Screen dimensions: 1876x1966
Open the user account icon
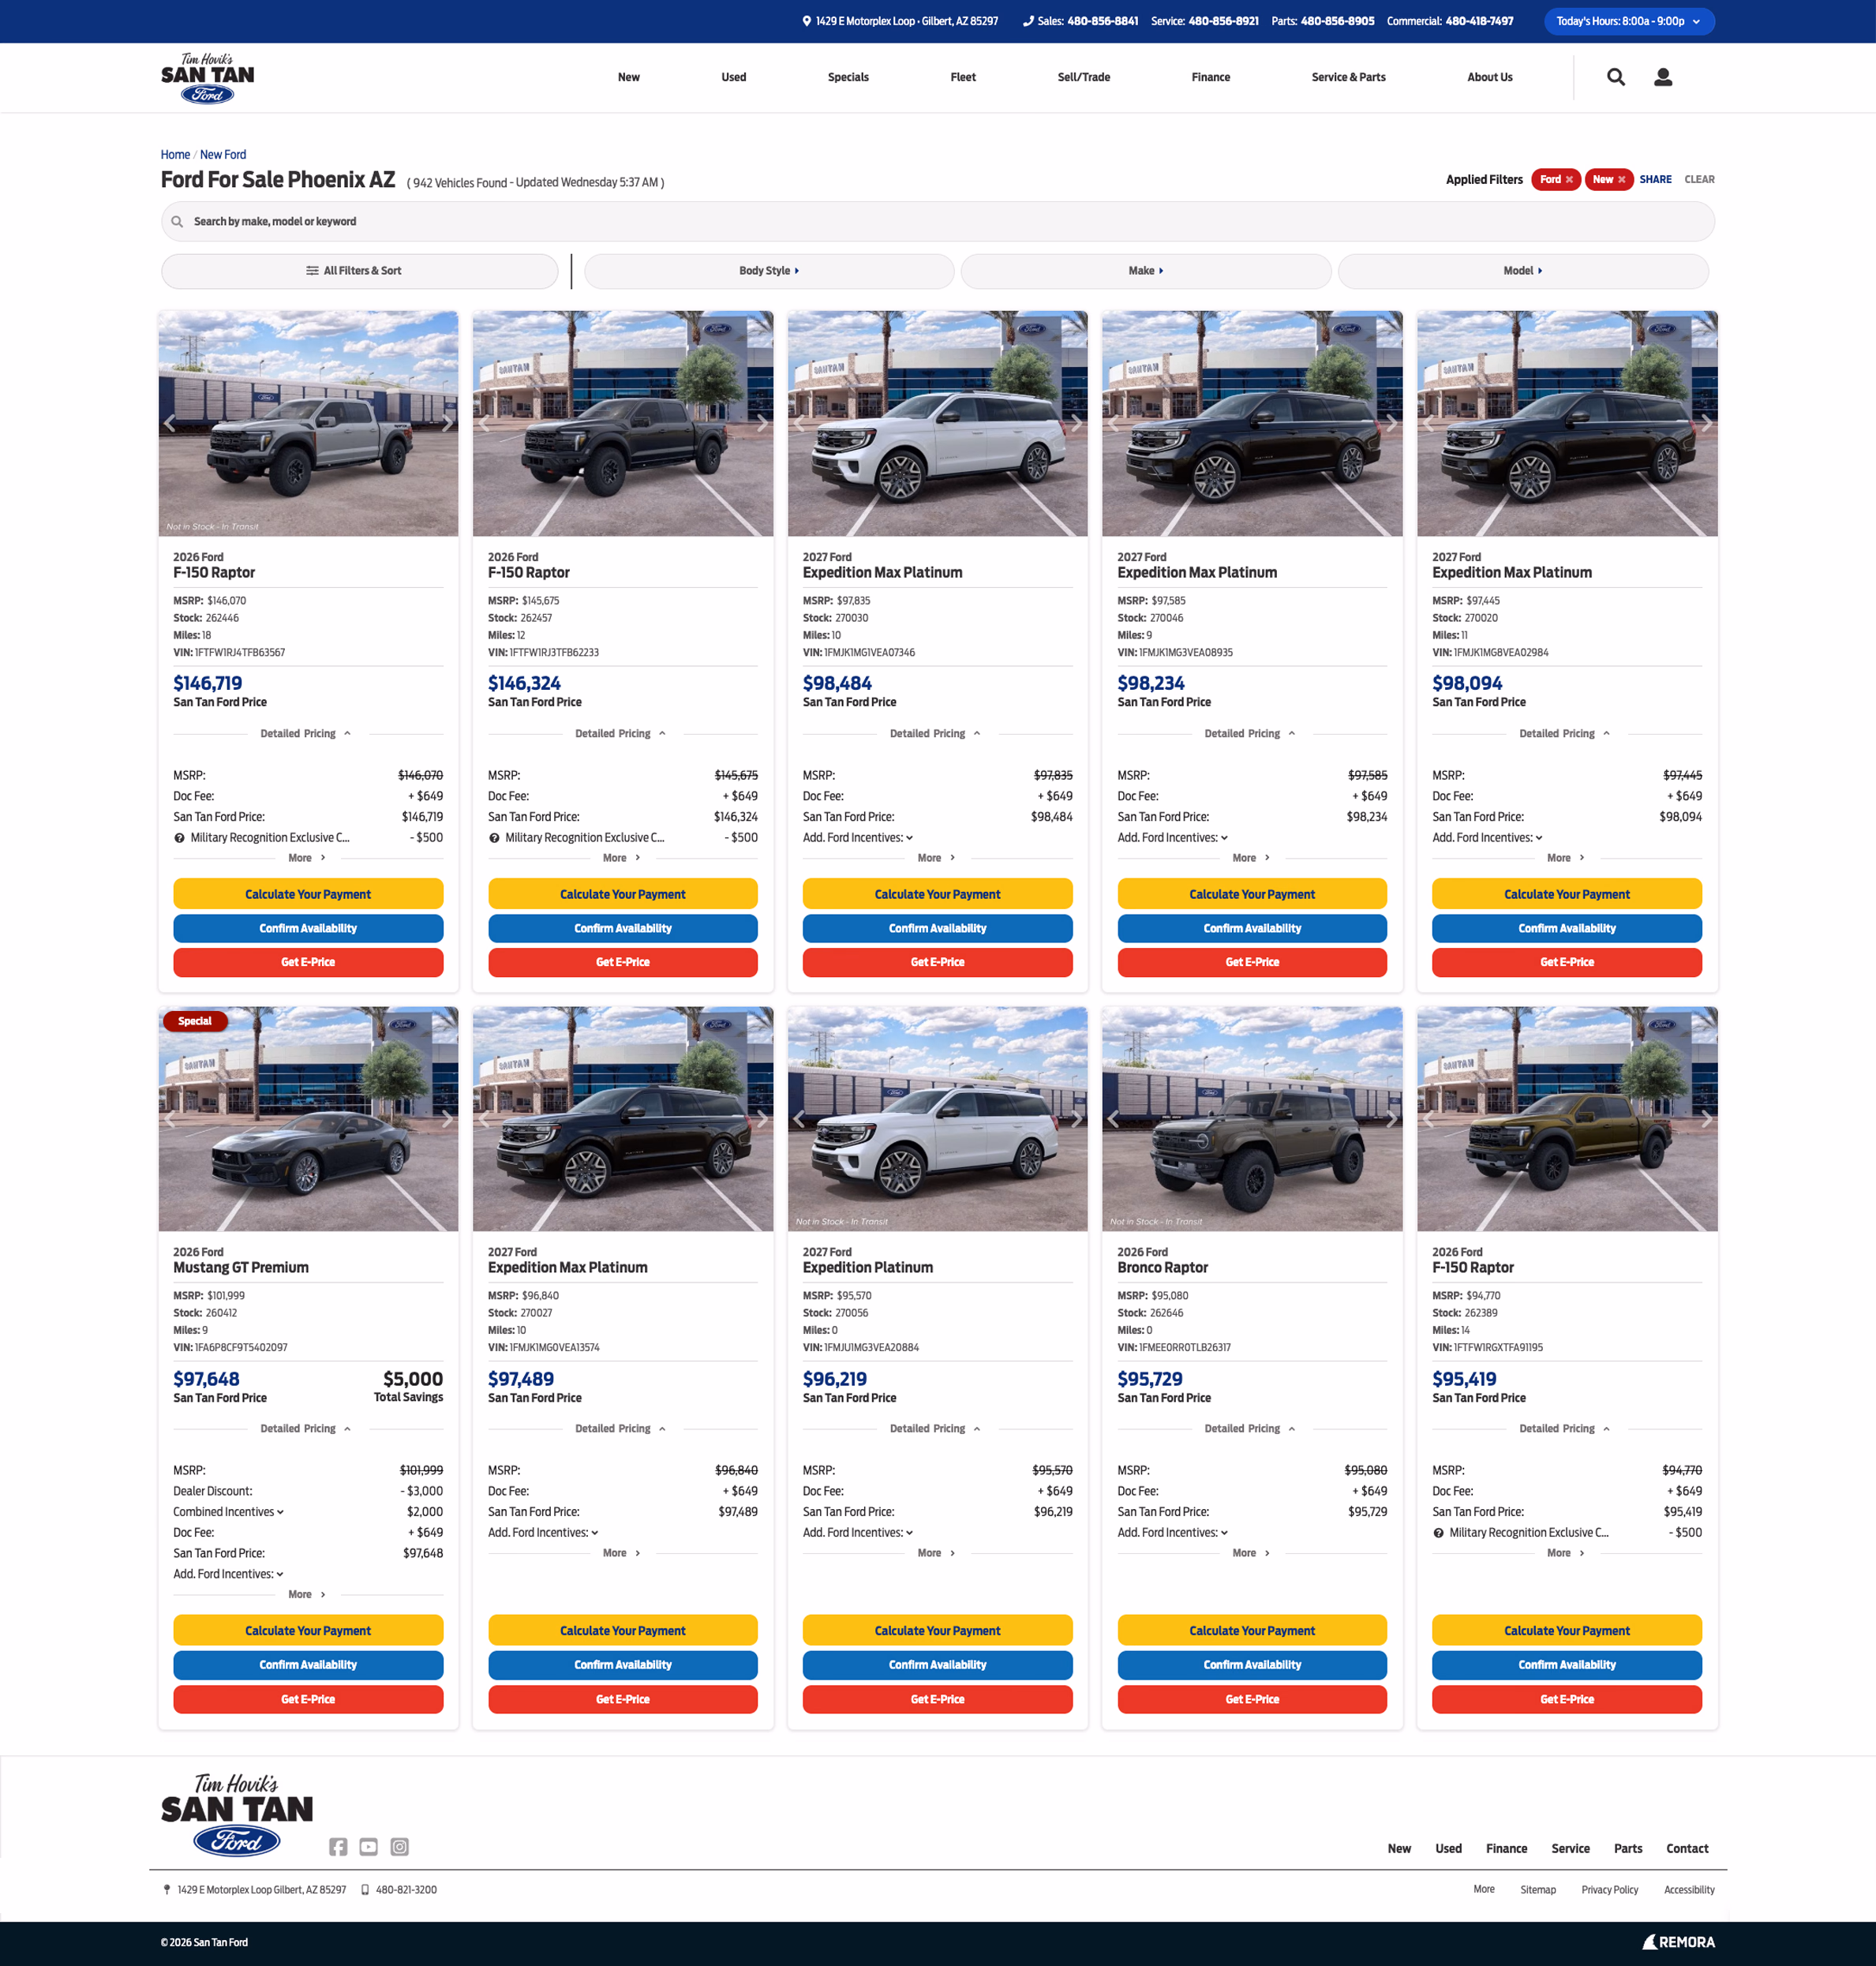point(1662,77)
